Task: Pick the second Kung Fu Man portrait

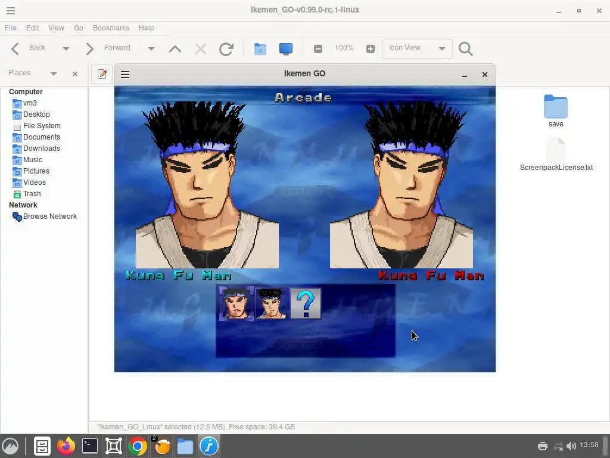Action: (271, 304)
